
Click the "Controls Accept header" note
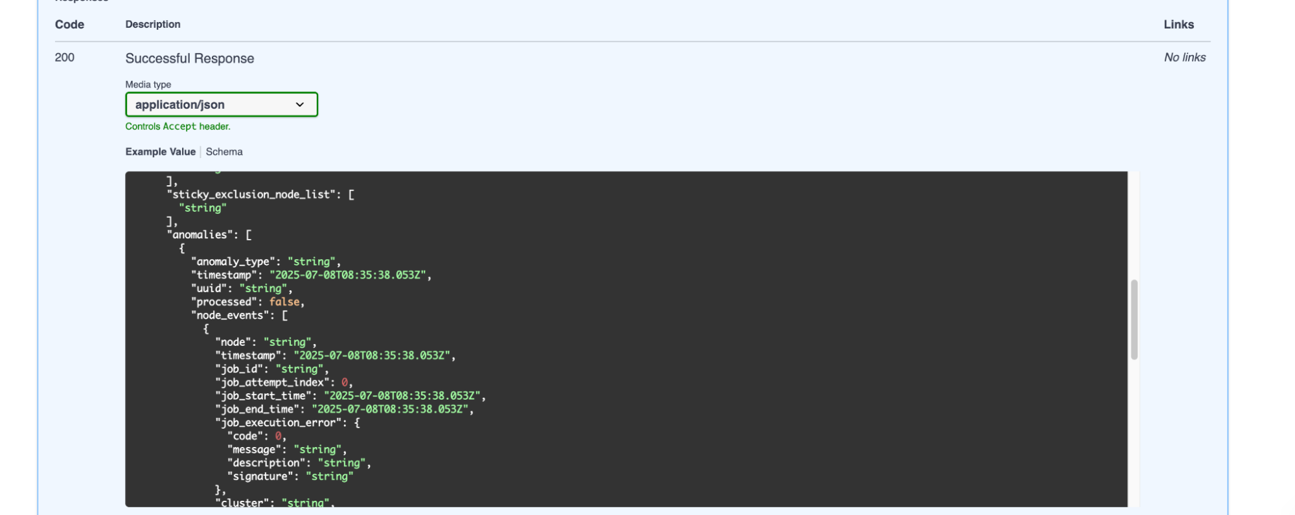[x=178, y=127]
